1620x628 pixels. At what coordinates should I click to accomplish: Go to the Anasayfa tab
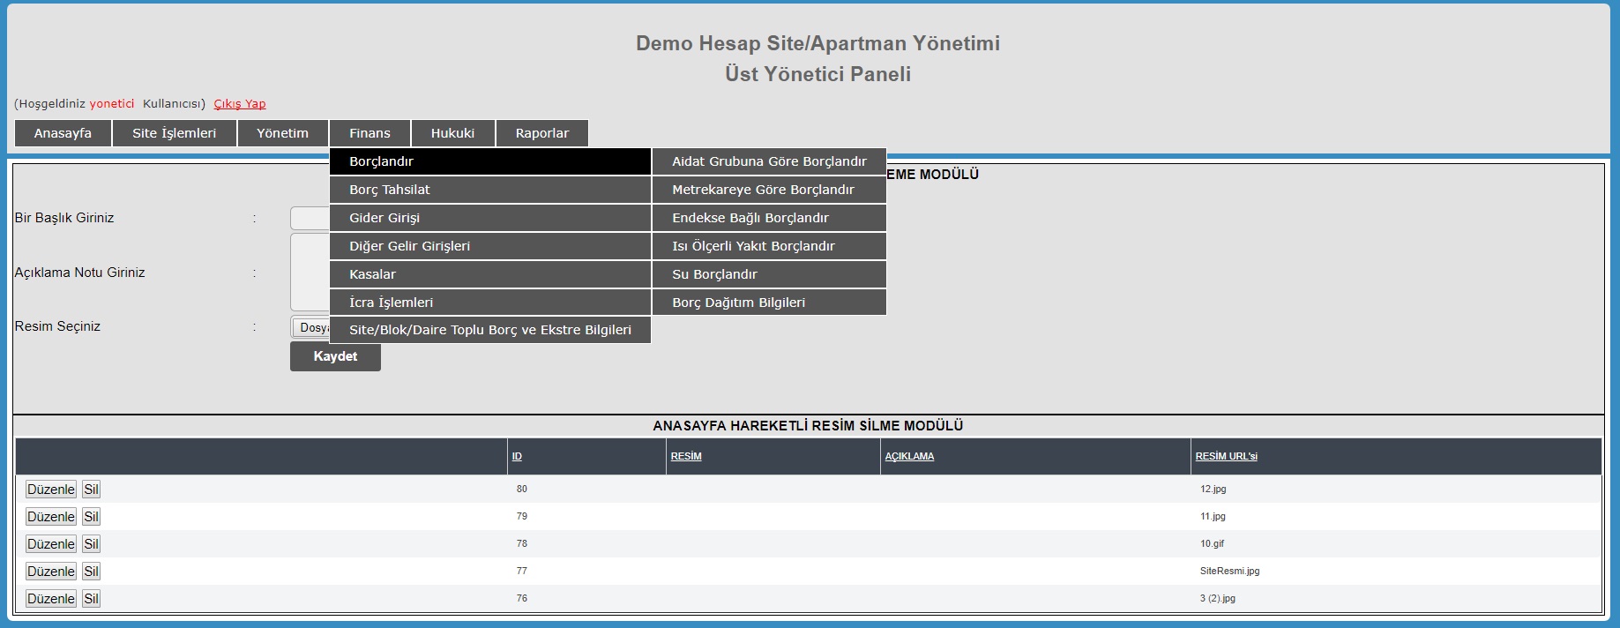point(63,133)
